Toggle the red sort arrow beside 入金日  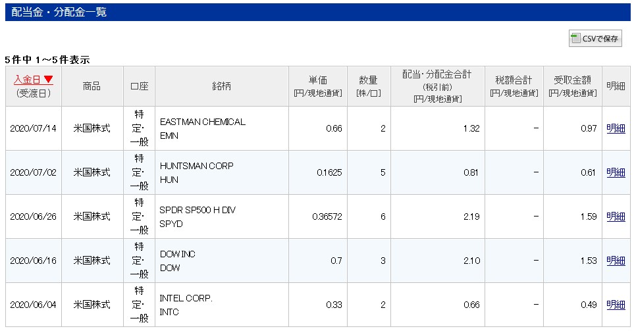[49, 80]
